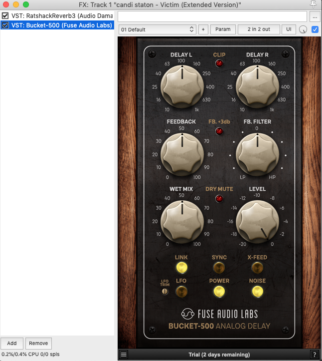Enable the SYNC lamp button
322x361 pixels.
click(219, 268)
